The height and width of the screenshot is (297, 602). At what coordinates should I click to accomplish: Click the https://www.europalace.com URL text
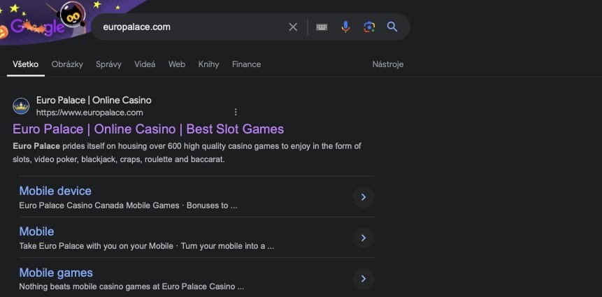(89, 113)
